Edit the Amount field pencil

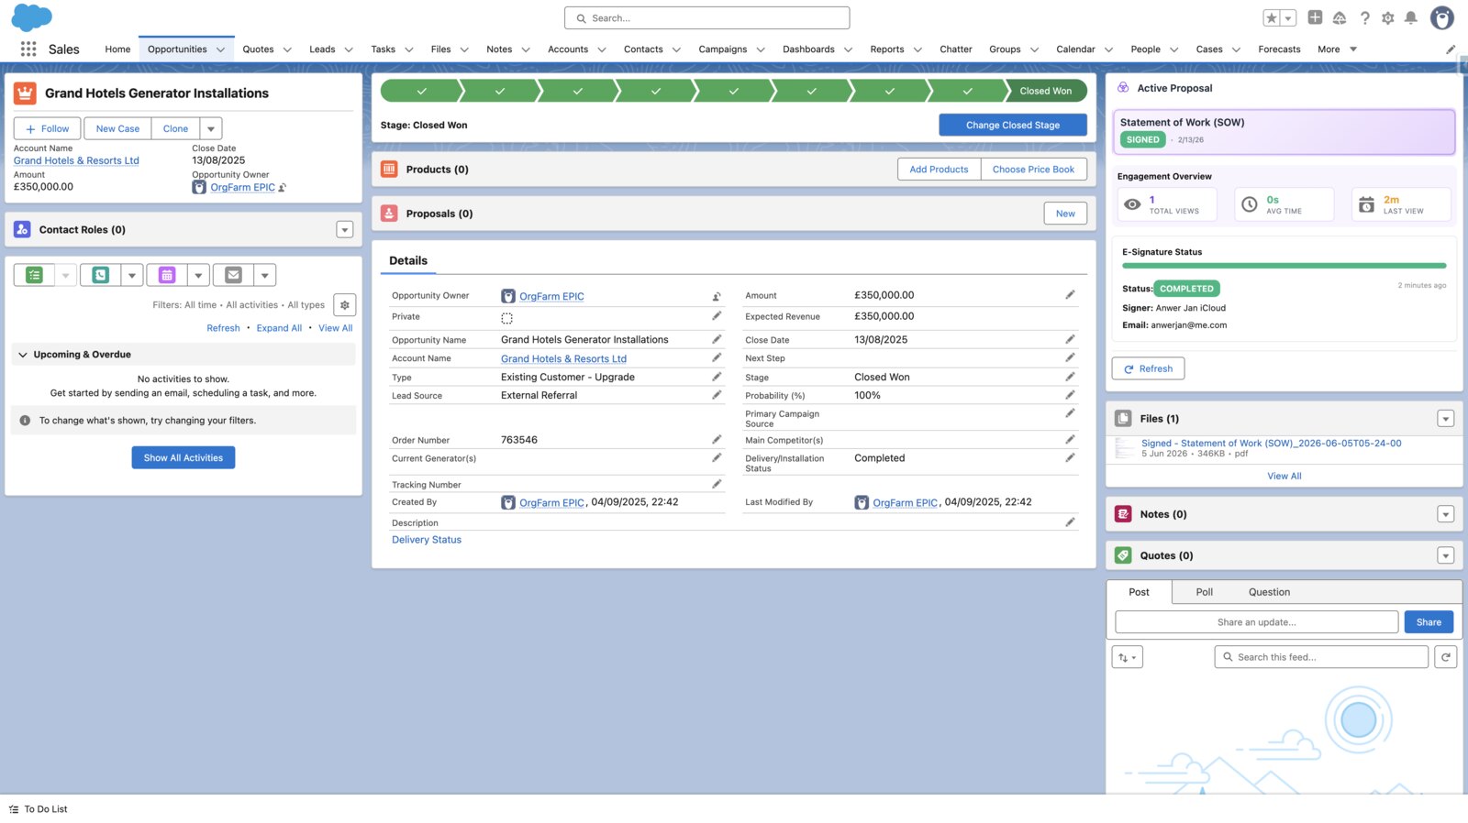(x=1070, y=295)
